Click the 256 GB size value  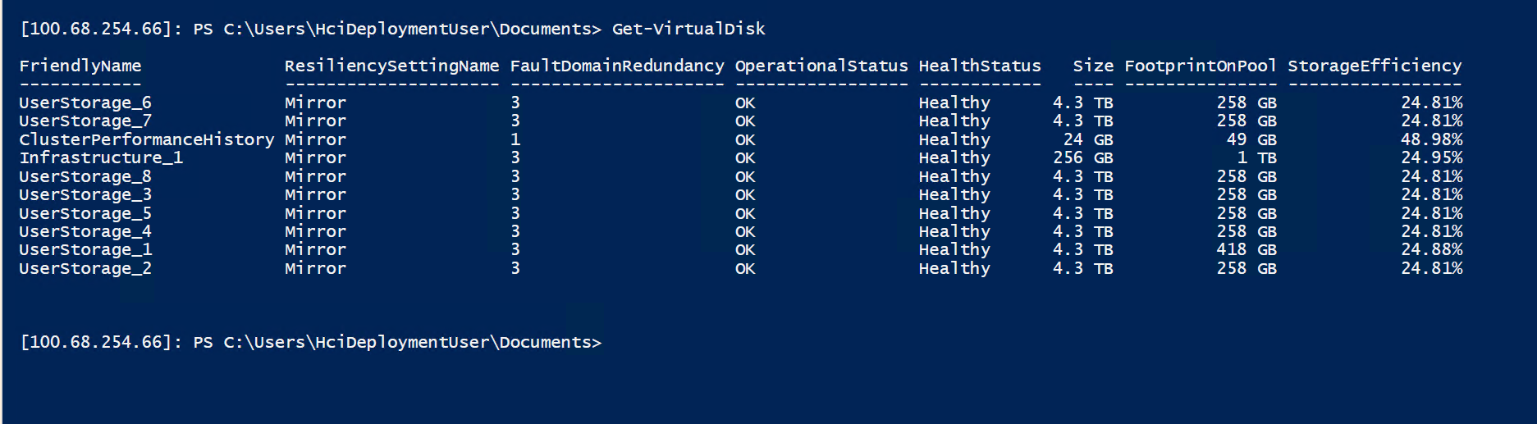pyautogui.click(x=1082, y=157)
